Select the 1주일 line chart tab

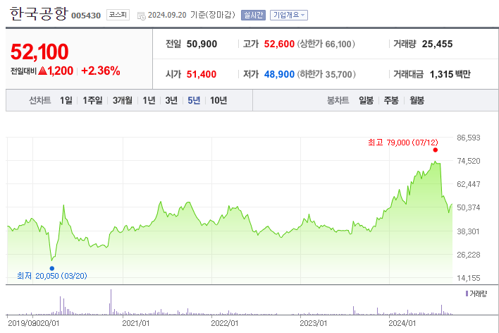click(x=92, y=100)
